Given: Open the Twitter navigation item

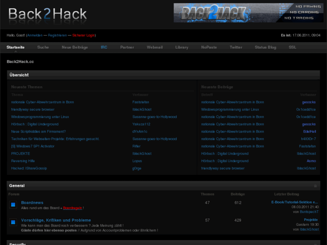Looking at the screenshot, I should (x=236, y=47).
